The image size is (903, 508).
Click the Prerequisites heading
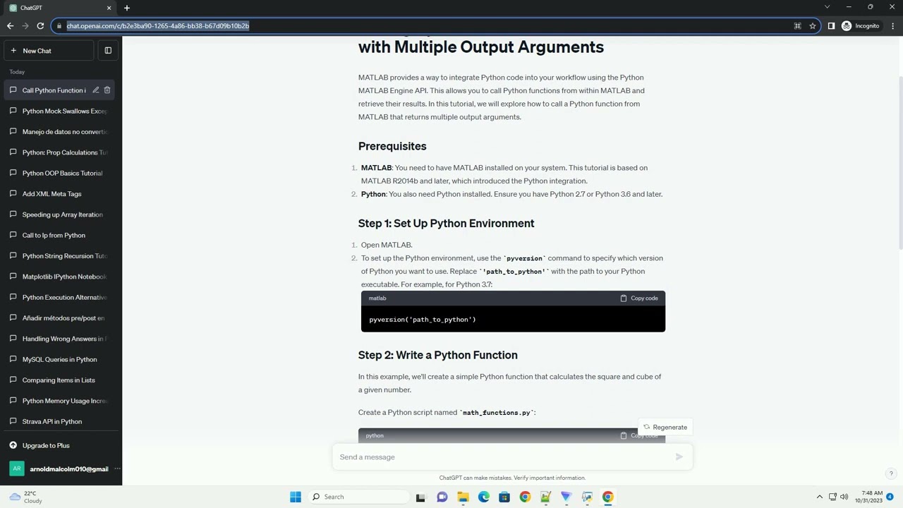pyautogui.click(x=392, y=146)
